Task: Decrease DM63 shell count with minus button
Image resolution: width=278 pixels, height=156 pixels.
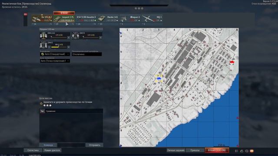Action: pos(49,47)
